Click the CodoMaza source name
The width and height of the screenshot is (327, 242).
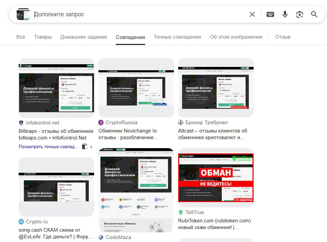click(x=118, y=237)
